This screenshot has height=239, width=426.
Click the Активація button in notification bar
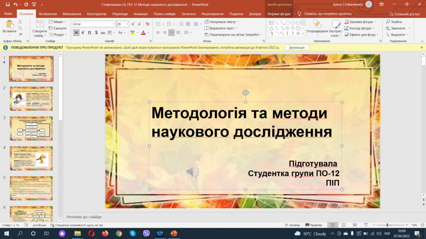(x=297, y=47)
